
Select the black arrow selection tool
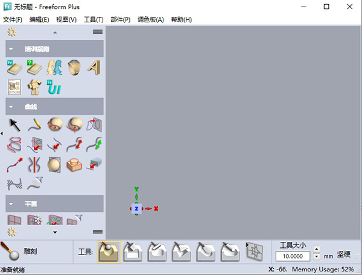14,125
